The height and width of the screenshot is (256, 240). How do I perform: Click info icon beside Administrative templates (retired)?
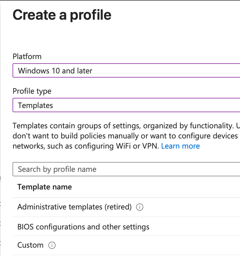click(x=139, y=207)
